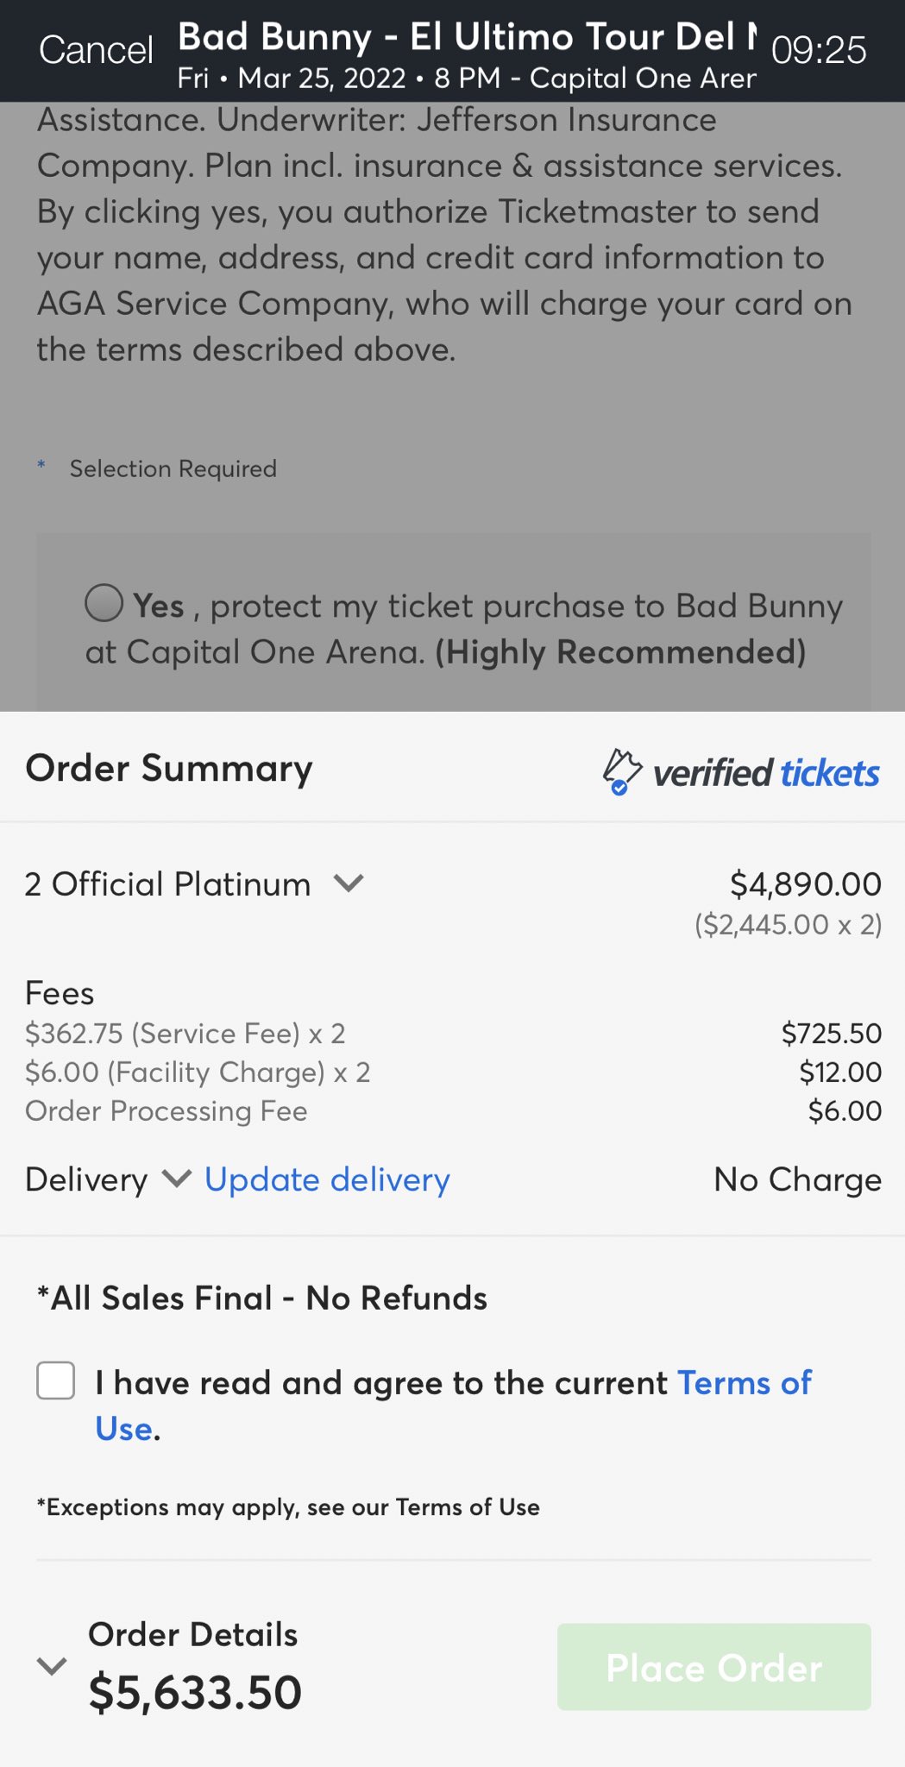Expand the 2 Official Platinum chevron
This screenshot has width=905, height=1767.
point(349,883)
